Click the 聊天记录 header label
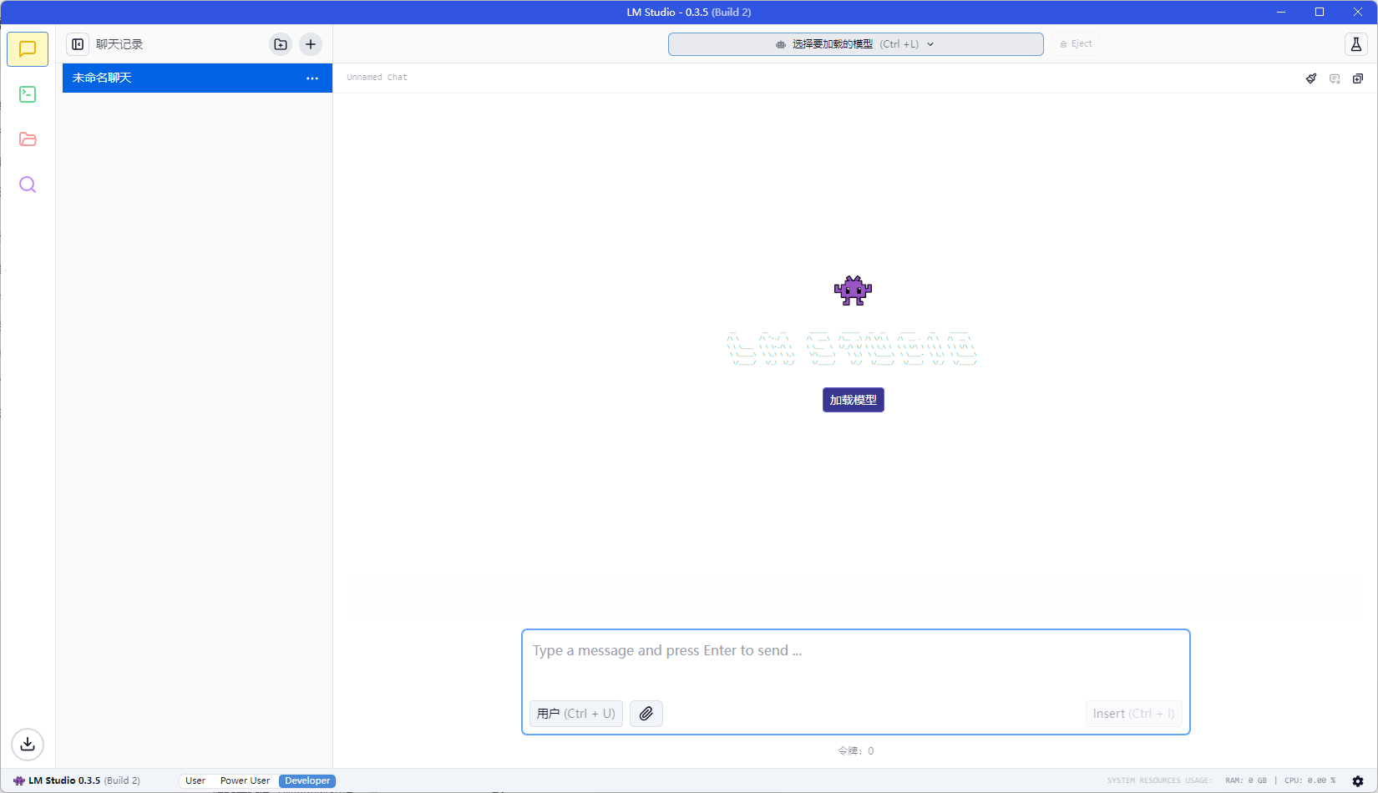The width and height of the screenshot is (1378, 793). tap(119, 44)
